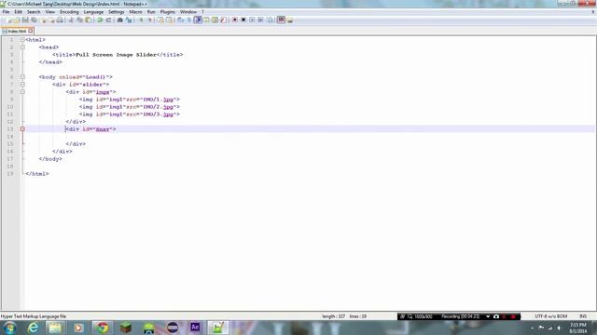
Task: Cut selection with the scissors icon
Action: (x=71, y=20)
